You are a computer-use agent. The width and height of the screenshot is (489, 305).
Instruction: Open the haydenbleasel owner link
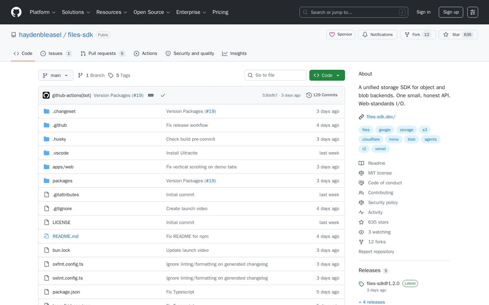[x=40, y=35]
